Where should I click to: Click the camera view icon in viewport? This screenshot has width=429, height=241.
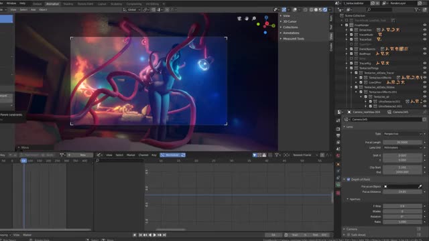(x=239, y=18)
